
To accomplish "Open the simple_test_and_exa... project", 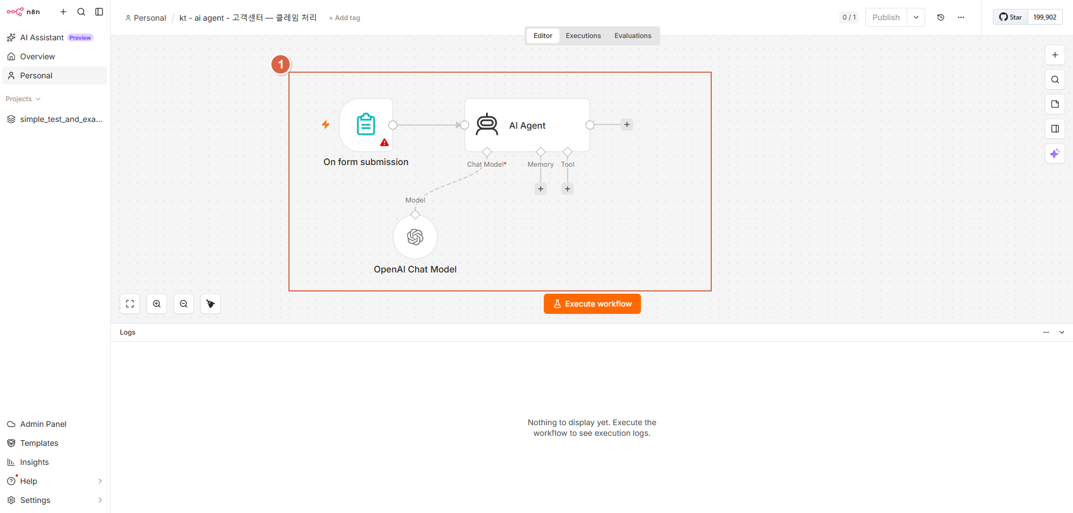I will [x=54, y=119].
